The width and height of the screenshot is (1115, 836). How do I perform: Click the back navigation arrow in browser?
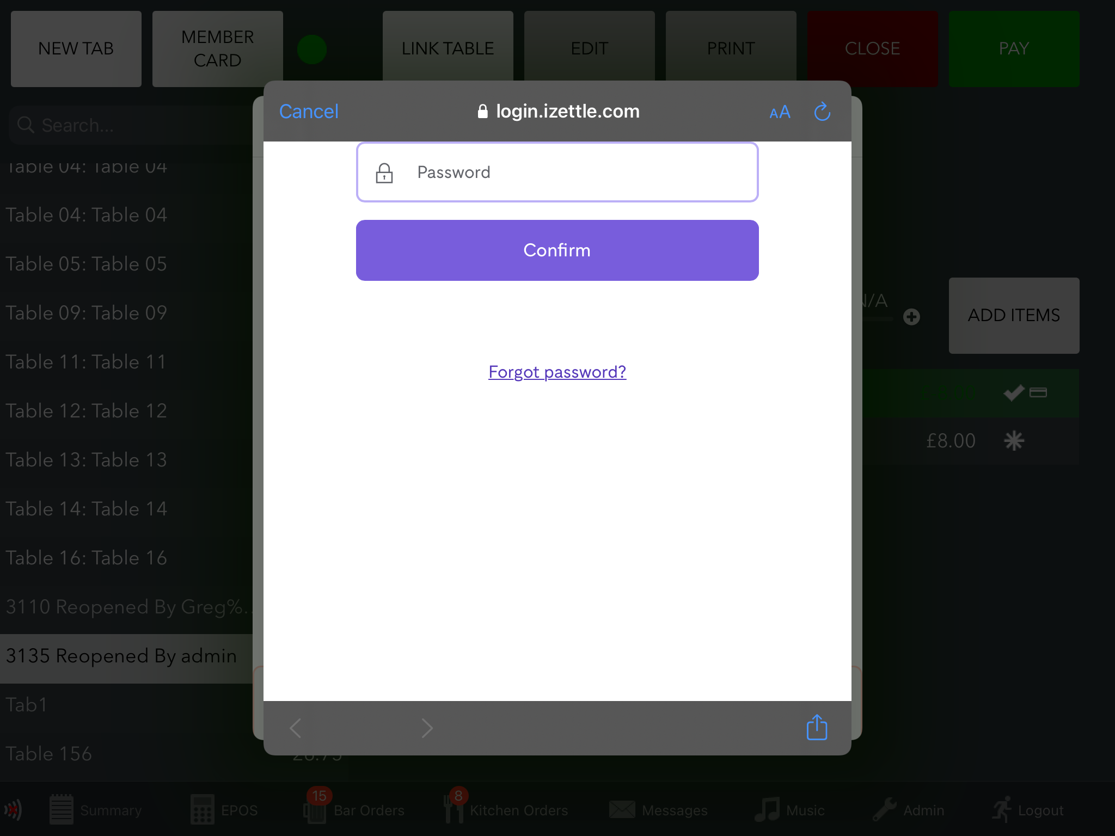coord(296,728)
